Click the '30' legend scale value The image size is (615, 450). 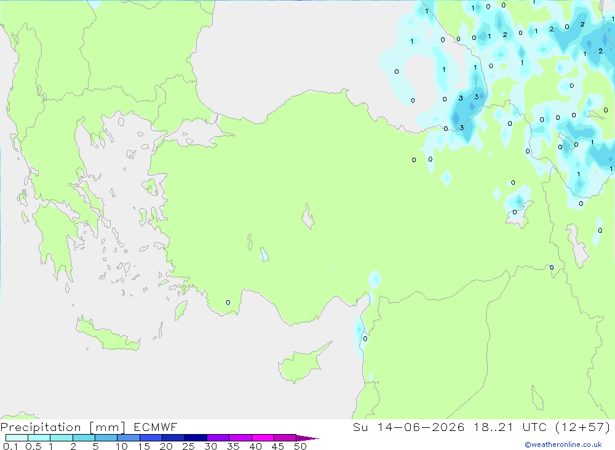[x=210, y=446]
